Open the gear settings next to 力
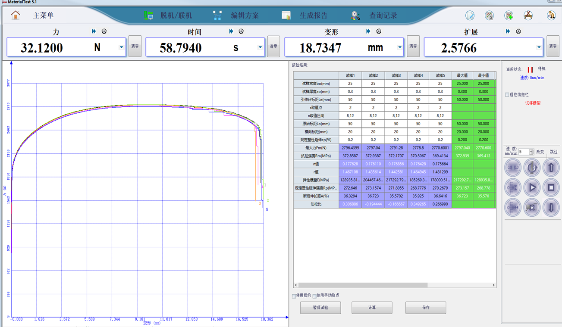 [104, 31]
